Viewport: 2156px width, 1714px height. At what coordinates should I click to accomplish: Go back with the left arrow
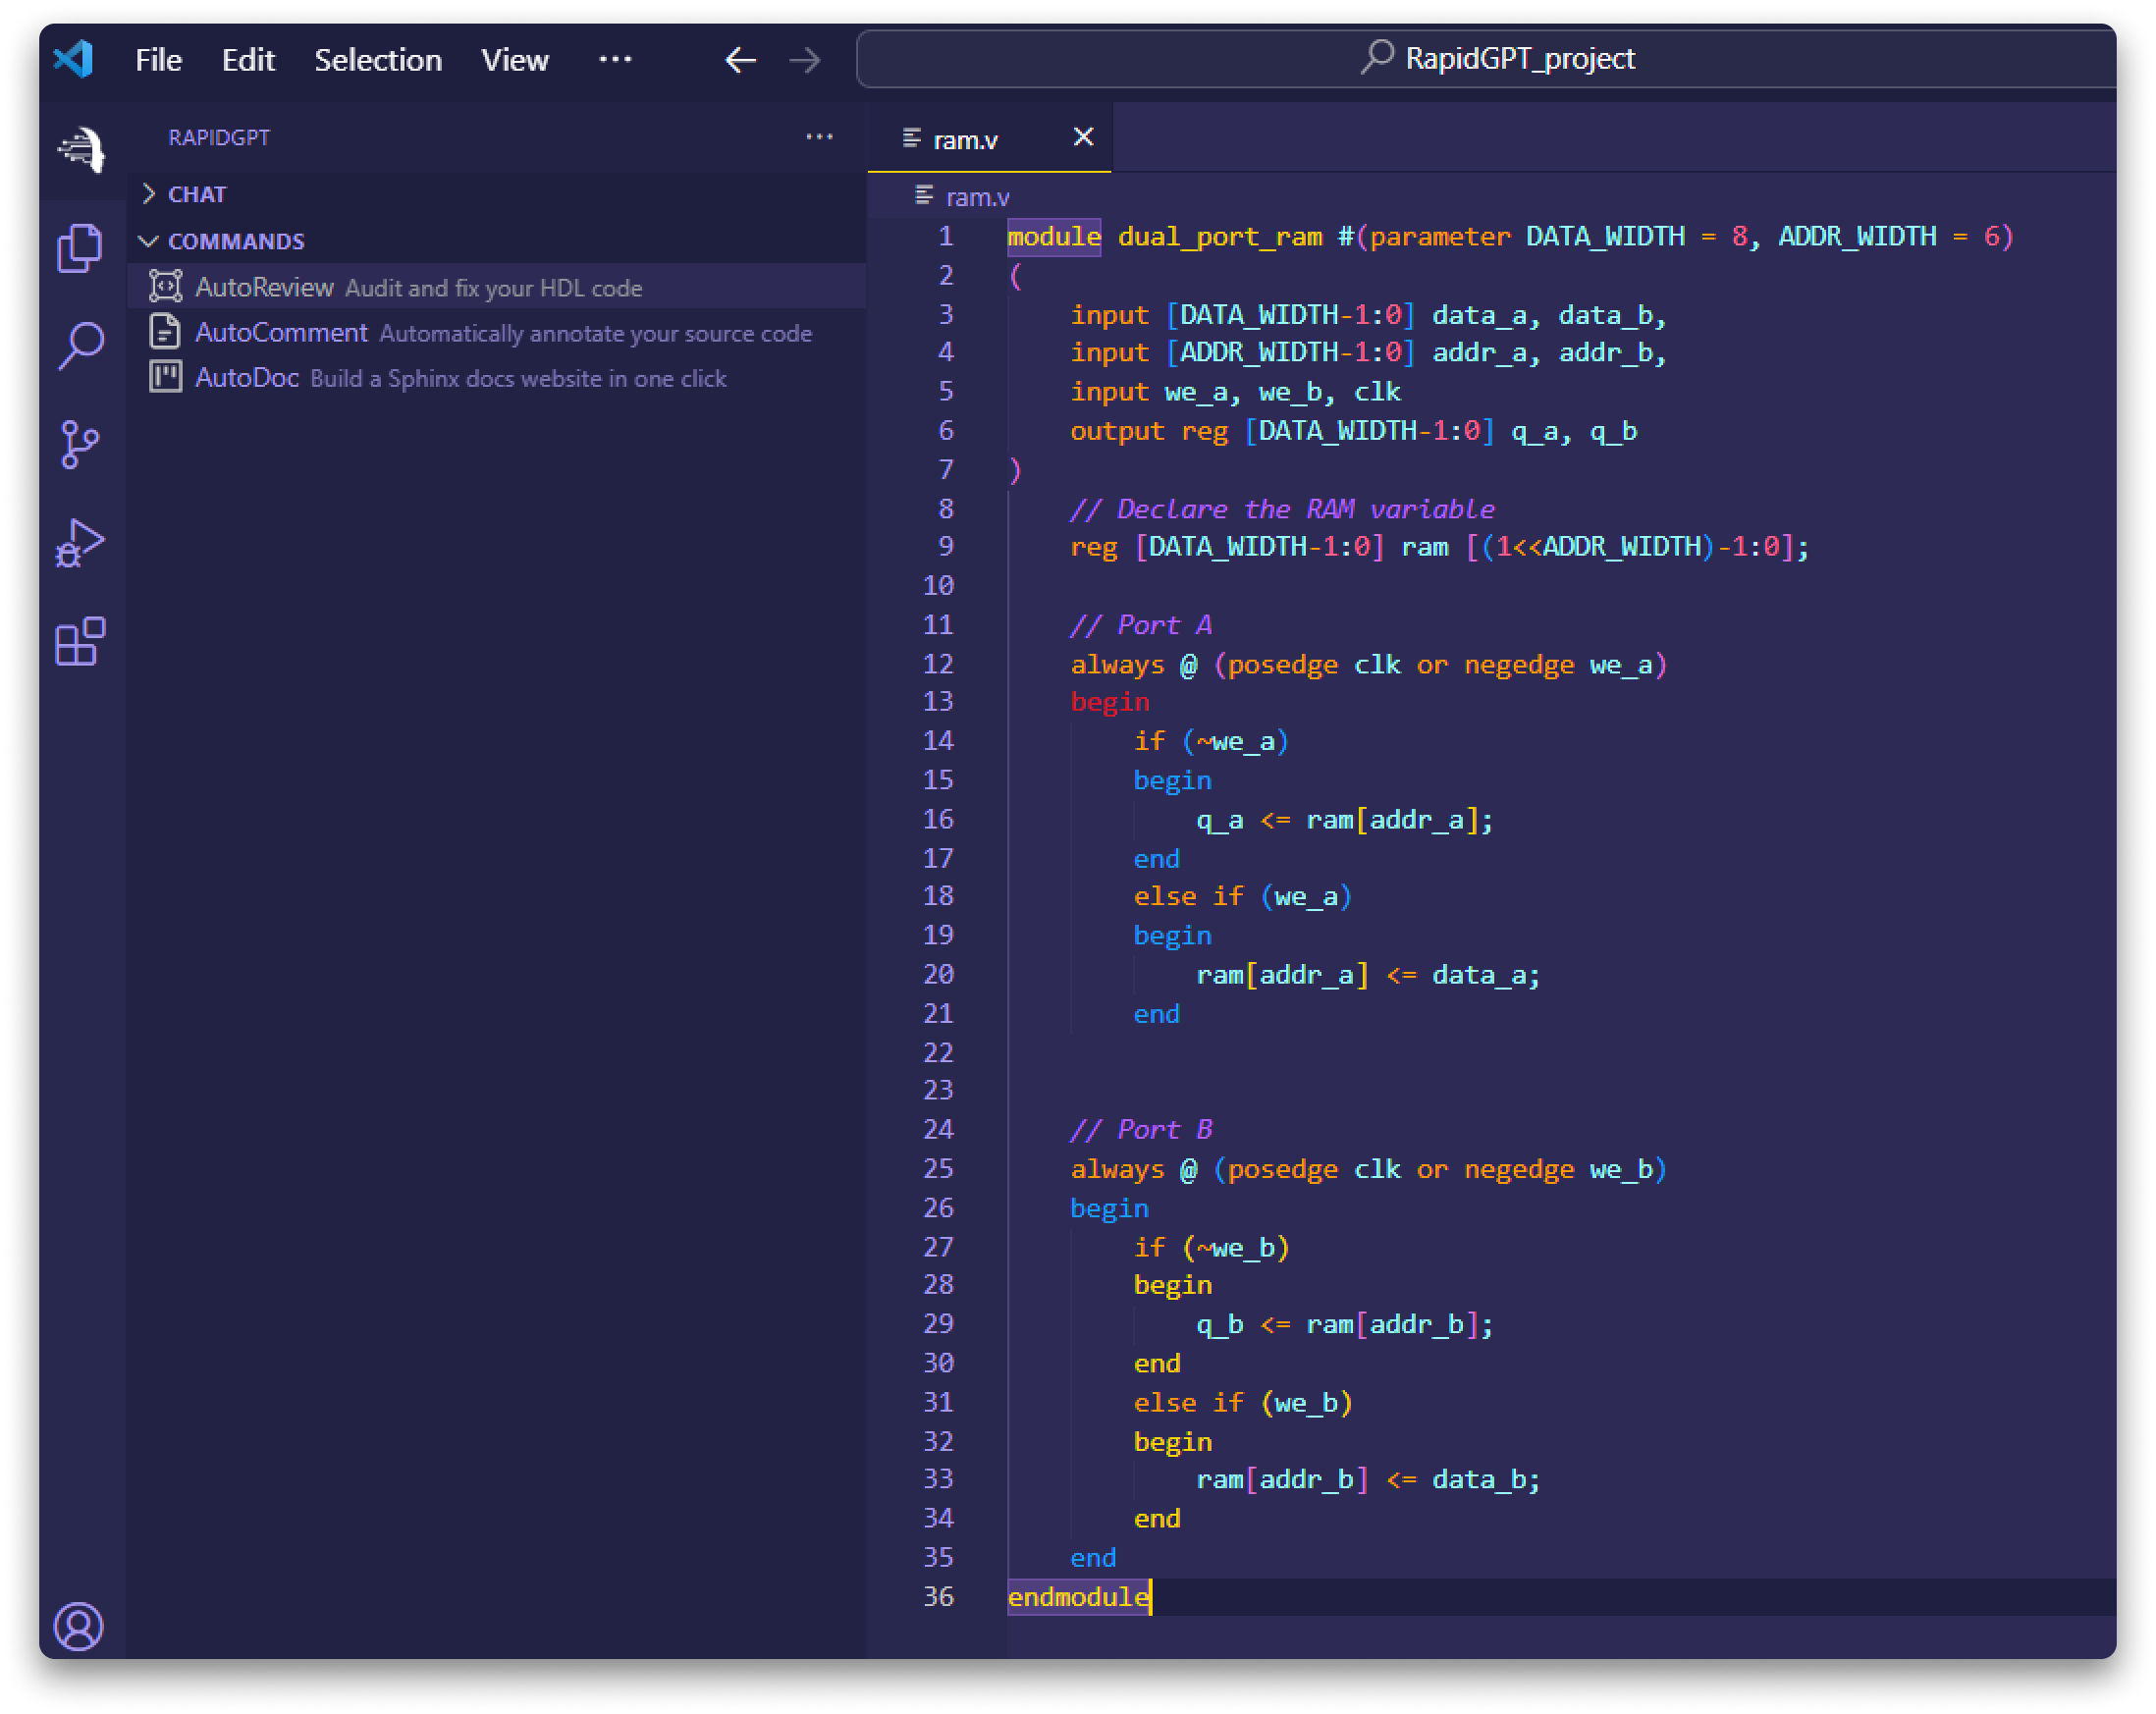tap(740, 60)
